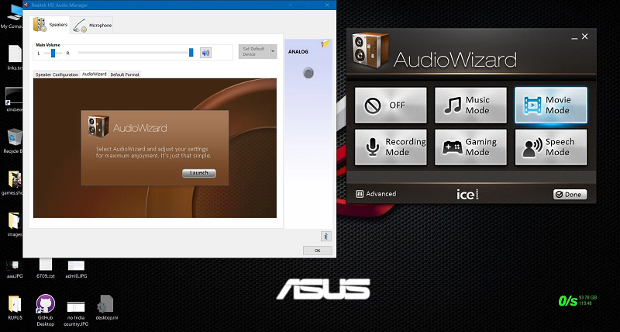The image size is (620, 332).
Task: Click the analog jack connector indicator
Action: [308, 73]
